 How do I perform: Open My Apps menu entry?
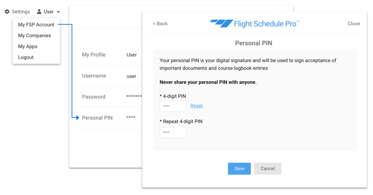click(28, 46)
